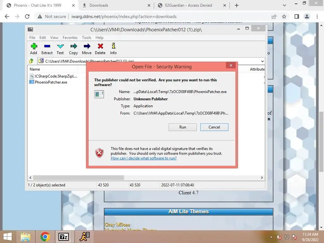The width and height of the screenshot is (324, 243).
Task: Open Chrome tab search dropdown
Action: click(284, 6)
